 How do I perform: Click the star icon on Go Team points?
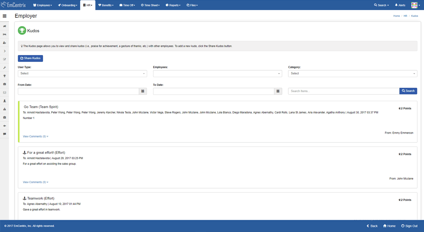coord(400,108)
